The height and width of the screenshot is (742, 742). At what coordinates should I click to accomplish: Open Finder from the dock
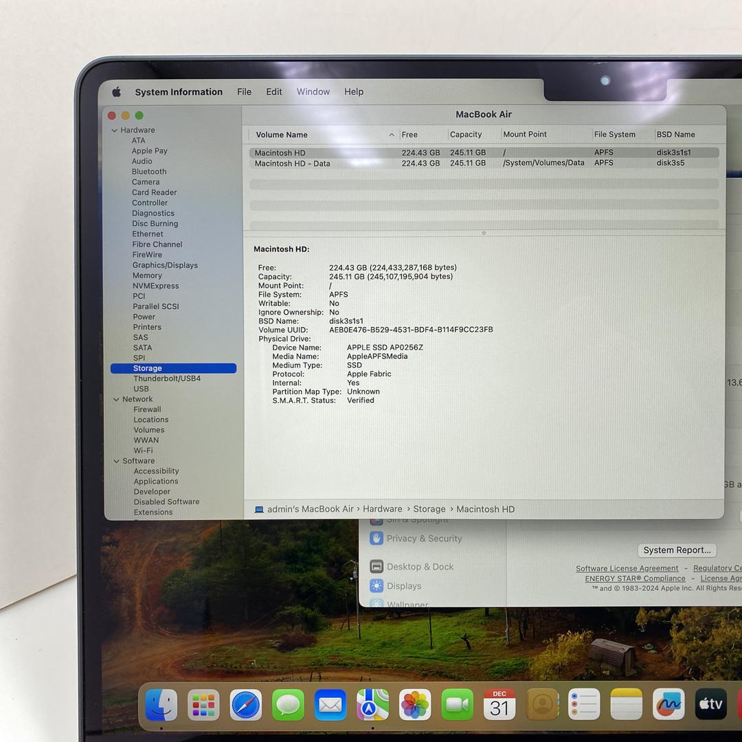click(x=161, y=705)
